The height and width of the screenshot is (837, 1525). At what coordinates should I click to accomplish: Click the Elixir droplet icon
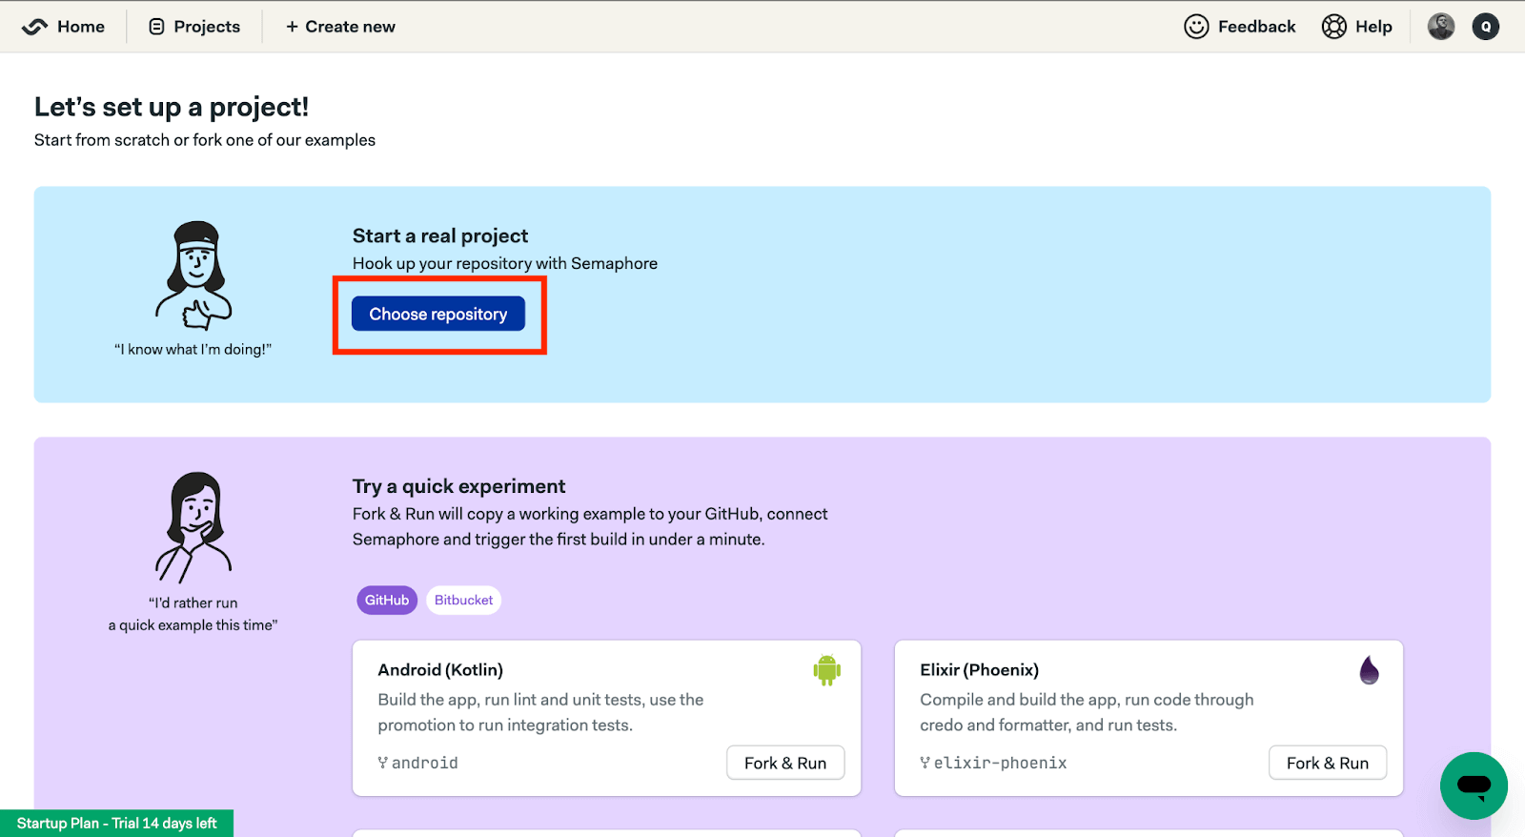point(1369,670)
